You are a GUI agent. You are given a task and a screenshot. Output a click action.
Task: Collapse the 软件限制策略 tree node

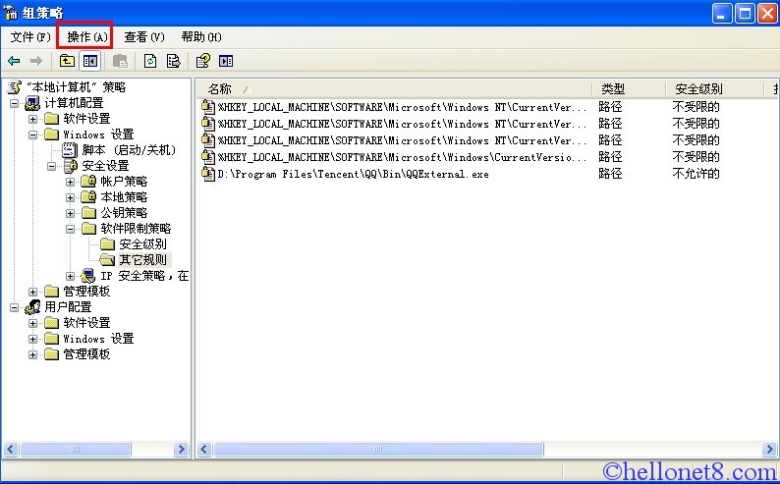click(71, 229)
